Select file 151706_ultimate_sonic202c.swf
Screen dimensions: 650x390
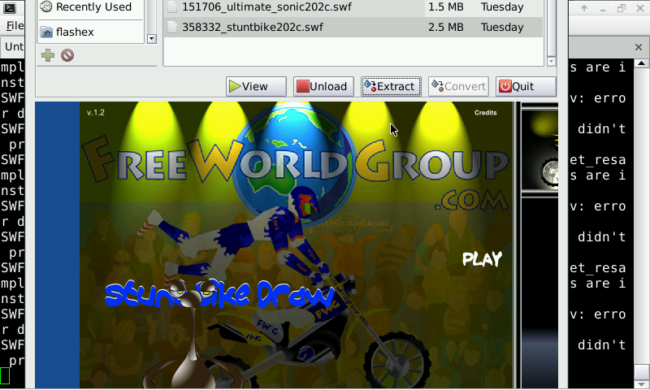point(266,7)
